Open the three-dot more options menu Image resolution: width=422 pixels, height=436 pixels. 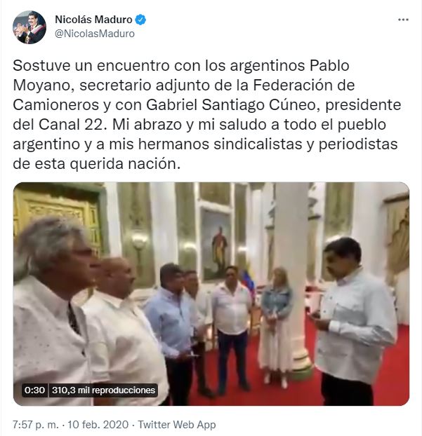tap(403, 20)
